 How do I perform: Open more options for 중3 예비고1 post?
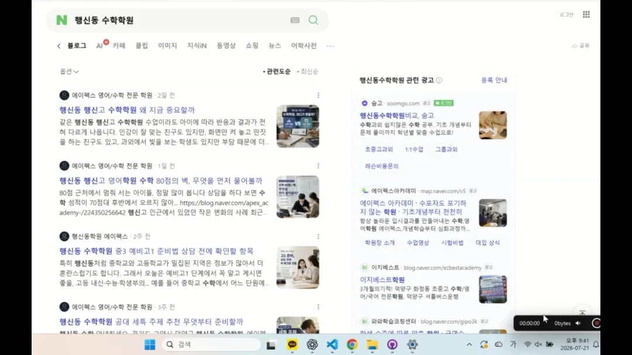point(318,236)
